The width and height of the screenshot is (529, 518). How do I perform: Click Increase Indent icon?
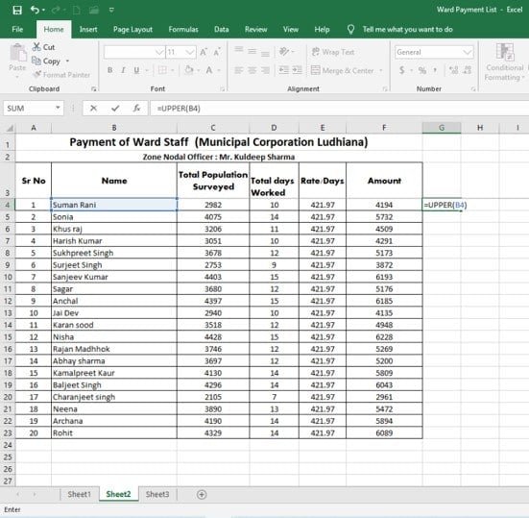(x=297, y=70)
